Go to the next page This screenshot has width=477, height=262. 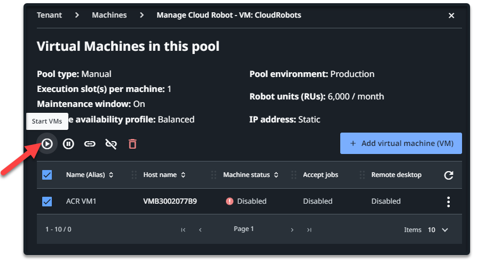[x=292, y=230]
